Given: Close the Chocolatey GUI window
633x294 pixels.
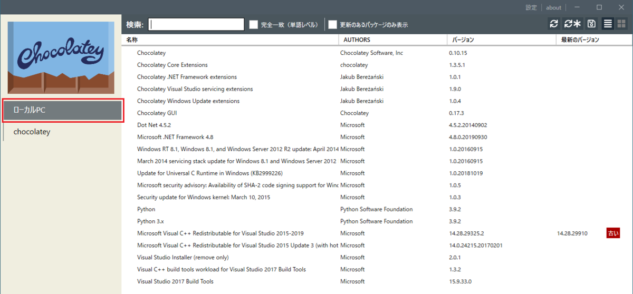Looking at the screenshot, I should click(x=621, y=7).
